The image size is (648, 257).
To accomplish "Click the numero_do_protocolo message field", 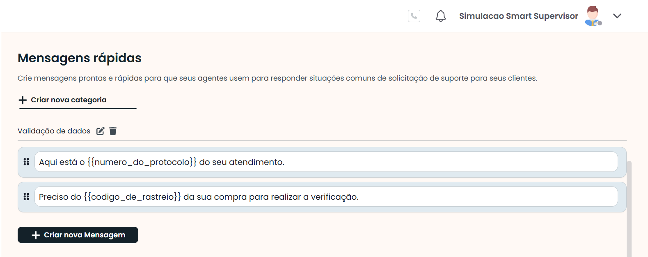I will [410, 162].
